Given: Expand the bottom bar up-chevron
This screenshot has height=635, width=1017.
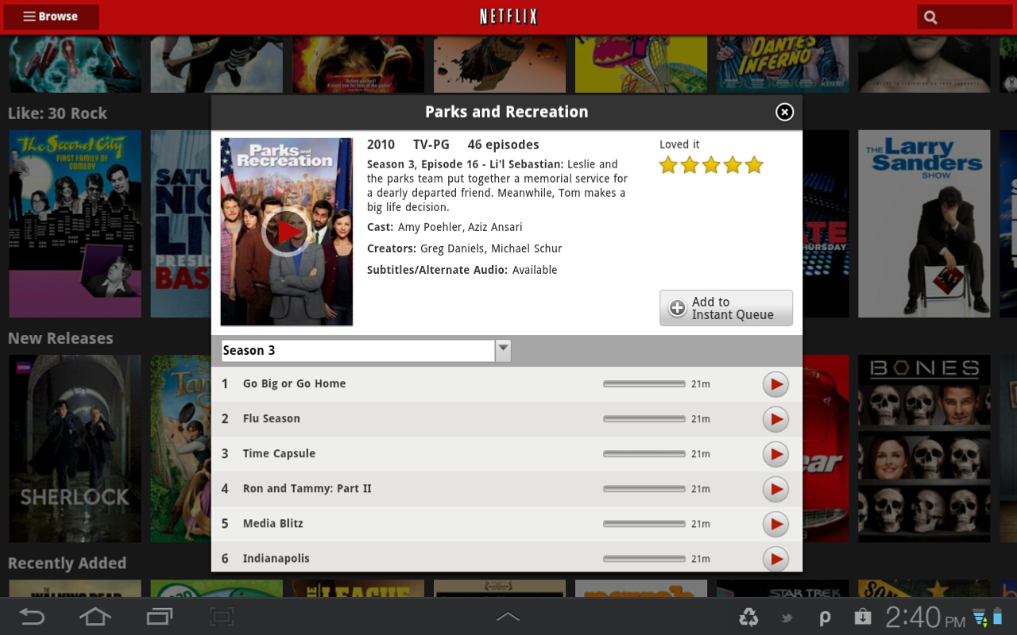Looking at the screenshot, I should pos(508,617).
